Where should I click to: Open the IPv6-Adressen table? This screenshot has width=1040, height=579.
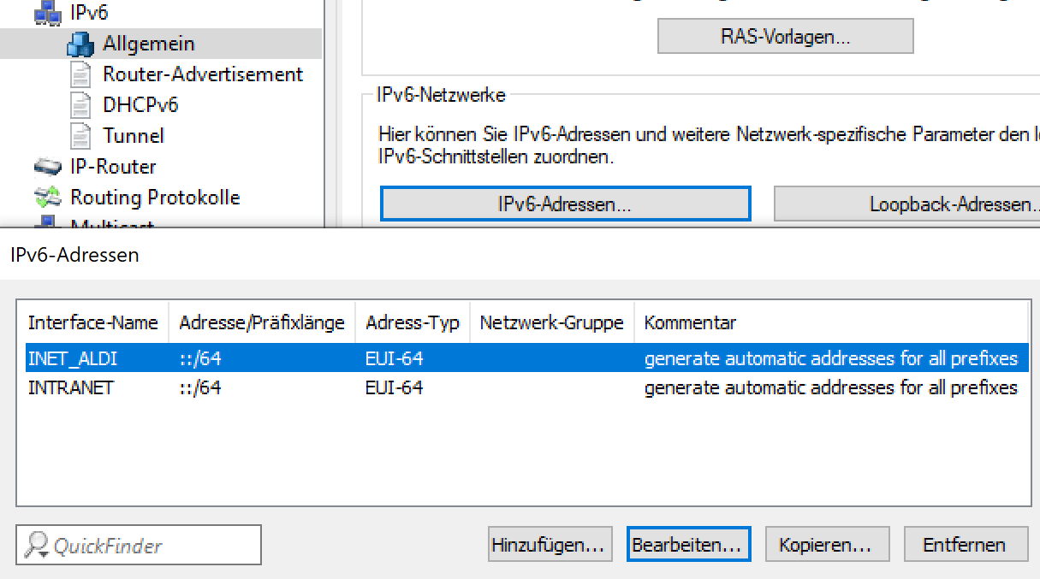564,204
